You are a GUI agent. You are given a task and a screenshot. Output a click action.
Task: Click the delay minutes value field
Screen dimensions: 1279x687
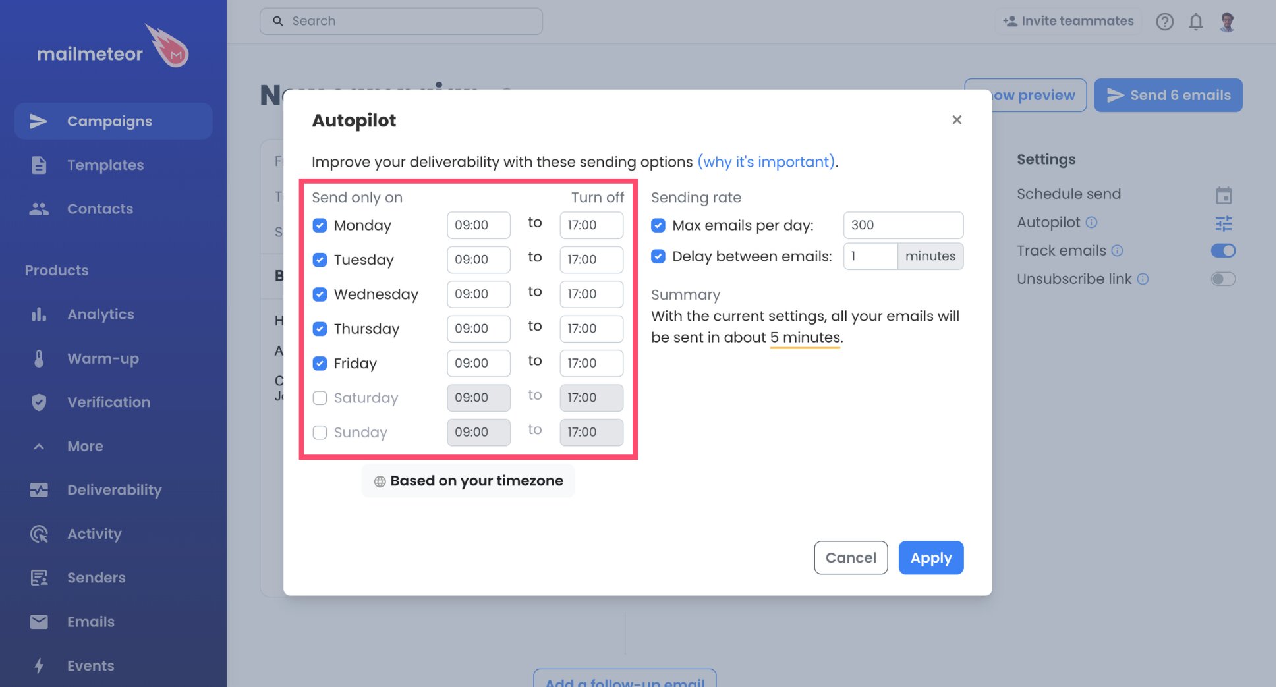pos(870,256)
